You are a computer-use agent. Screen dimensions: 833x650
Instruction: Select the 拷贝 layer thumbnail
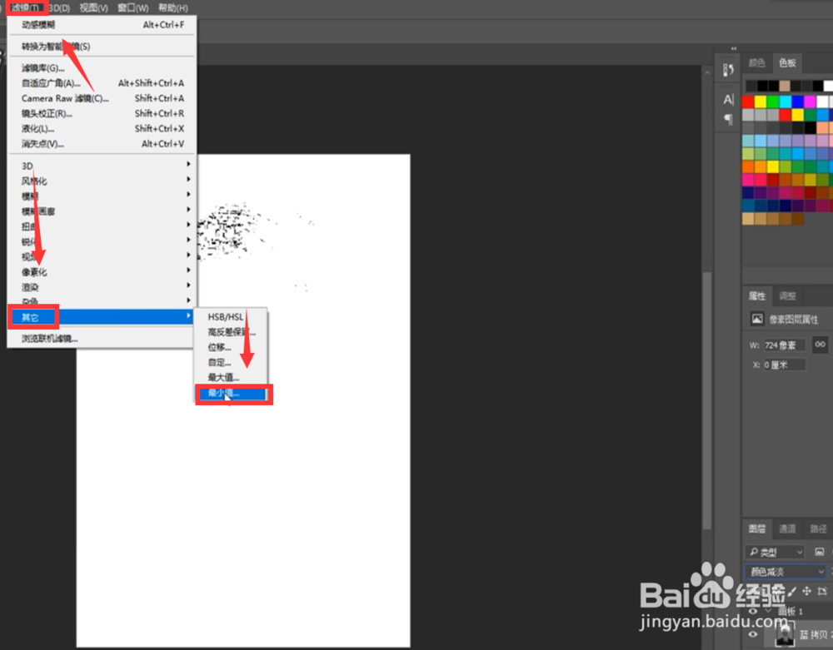(x=785, y=634)
